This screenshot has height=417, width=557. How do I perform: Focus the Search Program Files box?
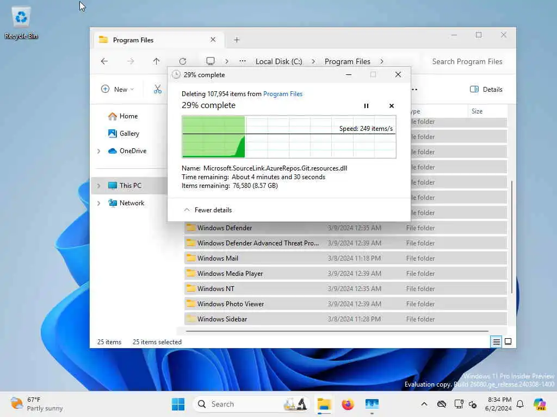(x=467, y=61)
